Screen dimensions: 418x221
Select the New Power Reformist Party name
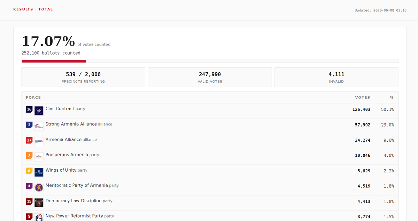click(x=74, y=216)
